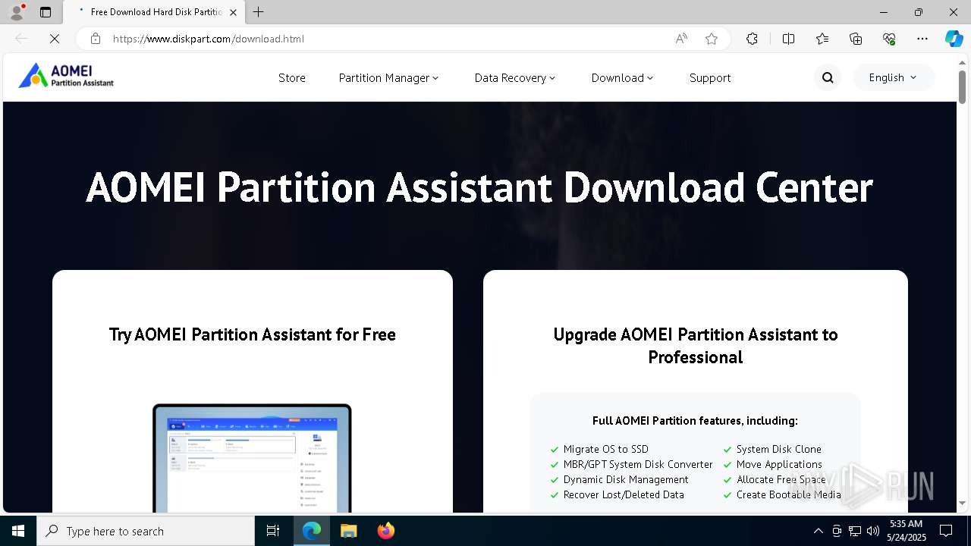Open Browser essentials heart icon

[x=889, y=39]
